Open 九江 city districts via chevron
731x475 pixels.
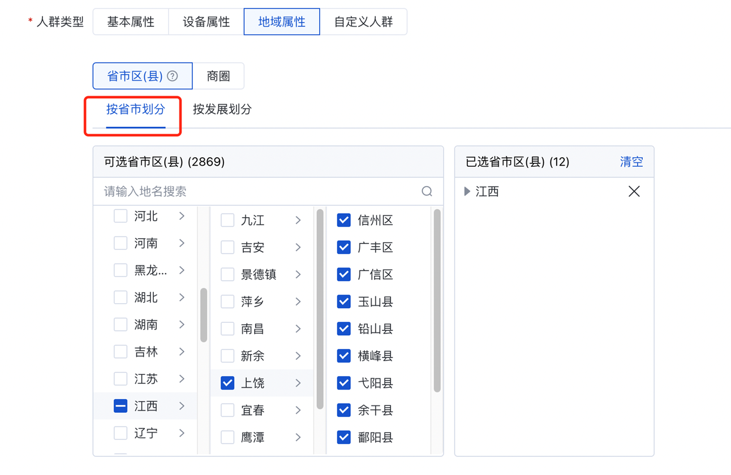[x=298, y=221]
